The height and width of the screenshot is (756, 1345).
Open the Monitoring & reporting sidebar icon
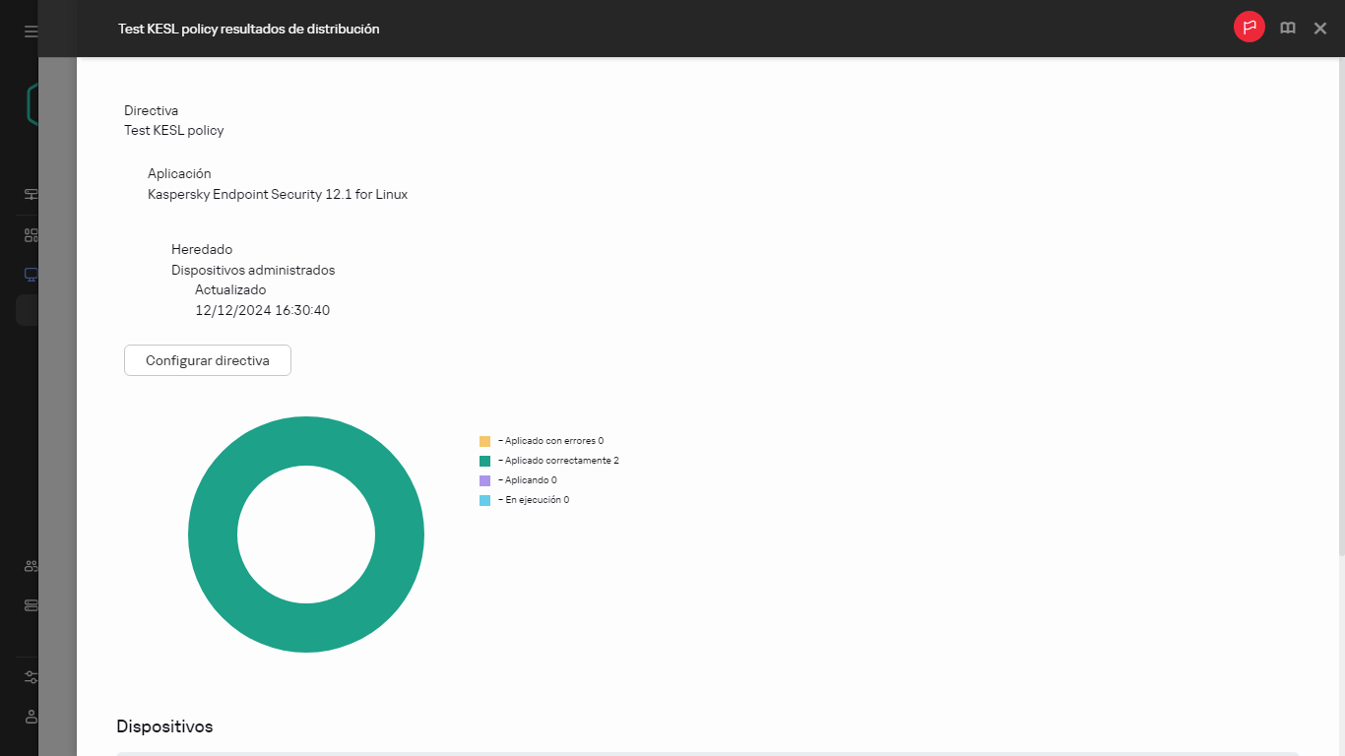(x=31, y=194)
